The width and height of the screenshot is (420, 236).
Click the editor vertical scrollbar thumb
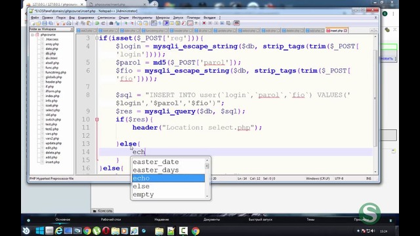pyautogui.click(x=375, y=98)
